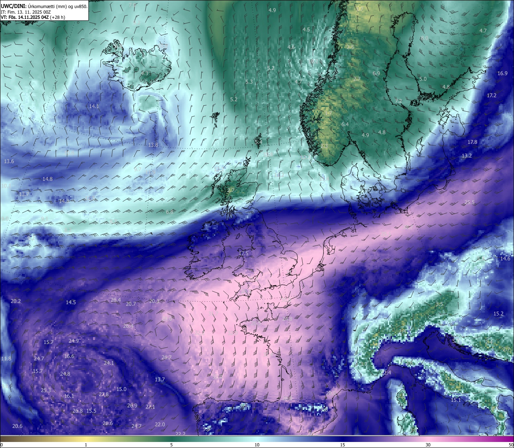514x448 pixels.
Task: Click the 24.9 value on the map
Action: tap(73, 341)
